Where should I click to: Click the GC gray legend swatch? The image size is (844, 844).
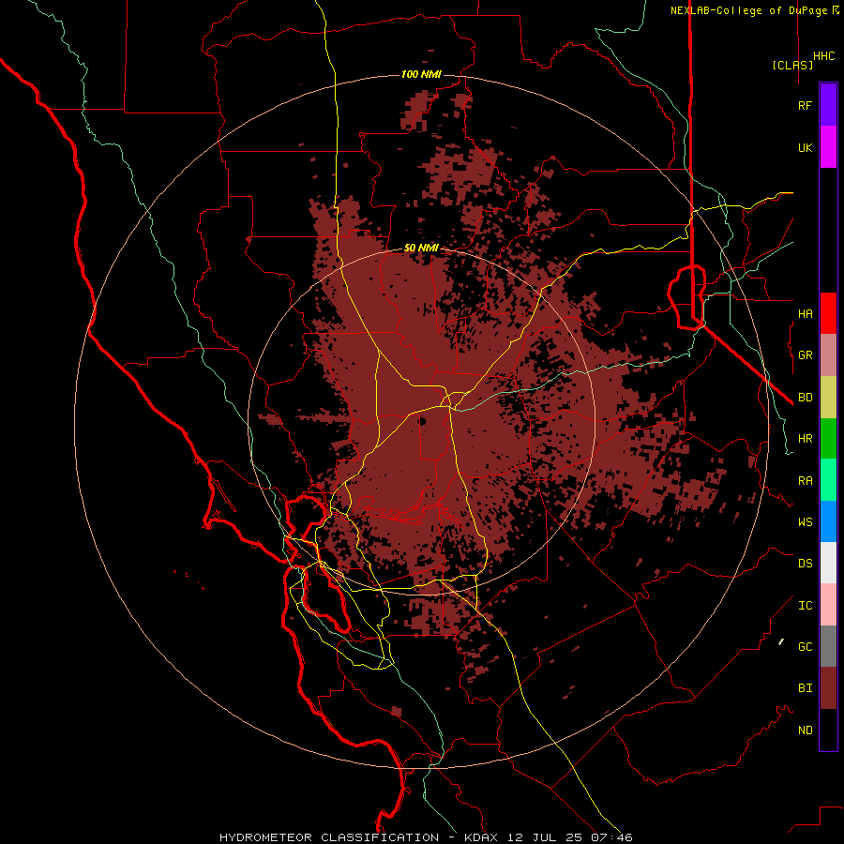[x=828, y=646]
